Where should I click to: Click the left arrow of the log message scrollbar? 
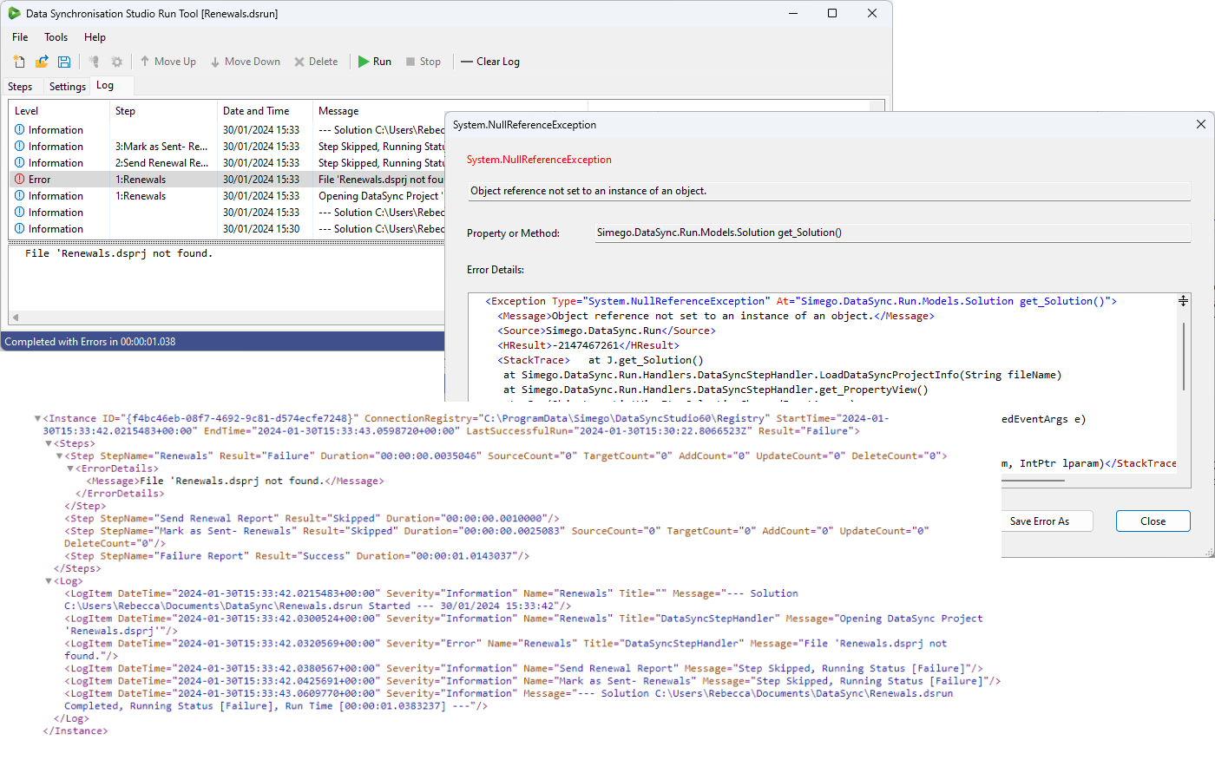tap(16, 317)
